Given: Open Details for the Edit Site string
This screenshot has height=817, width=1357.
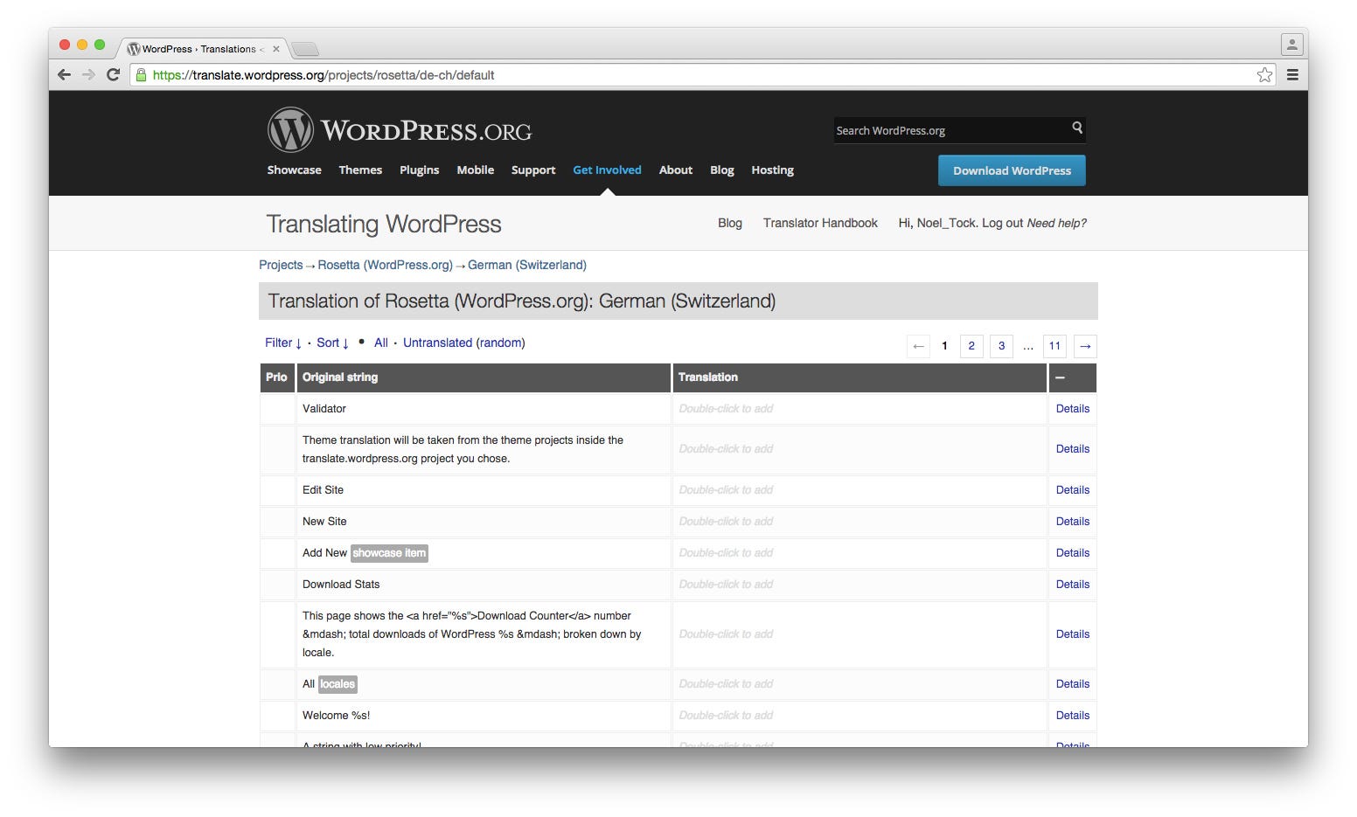Looking at the screenshot, I should [x=1073, y=489].
